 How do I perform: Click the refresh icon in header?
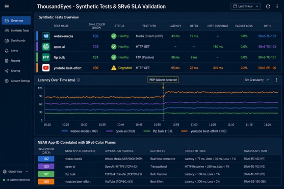[268, 7]
